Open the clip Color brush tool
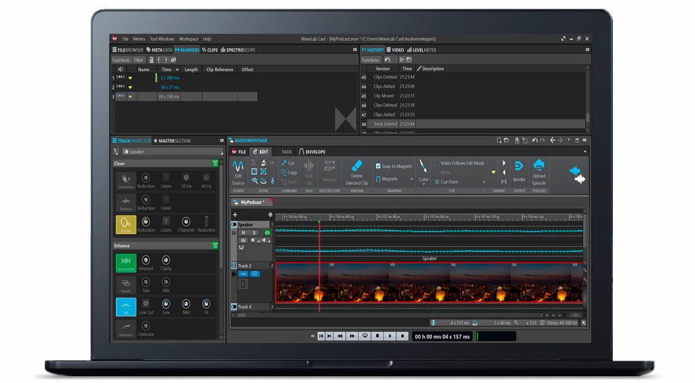 click(x=424, y=167)
